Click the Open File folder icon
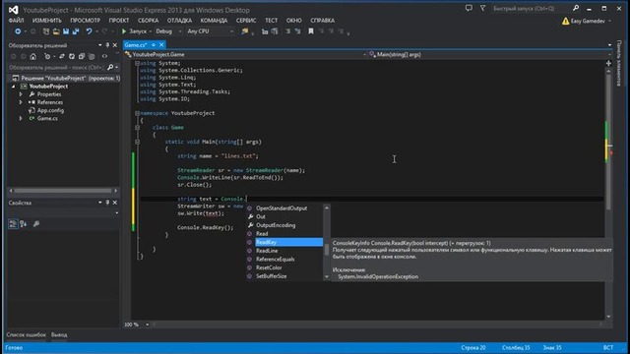This screenshot has height=354, width=630. tap(56, 31)
